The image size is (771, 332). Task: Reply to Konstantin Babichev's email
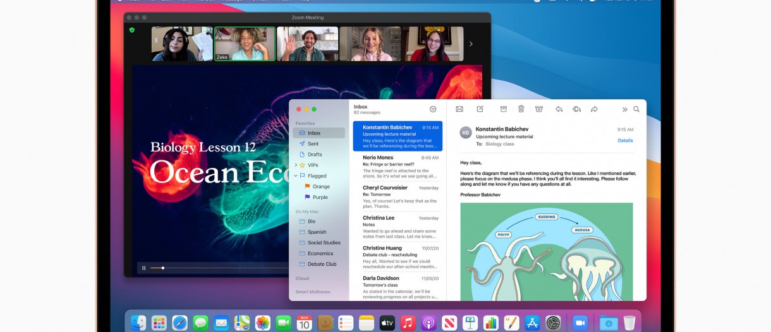[559, 109]
